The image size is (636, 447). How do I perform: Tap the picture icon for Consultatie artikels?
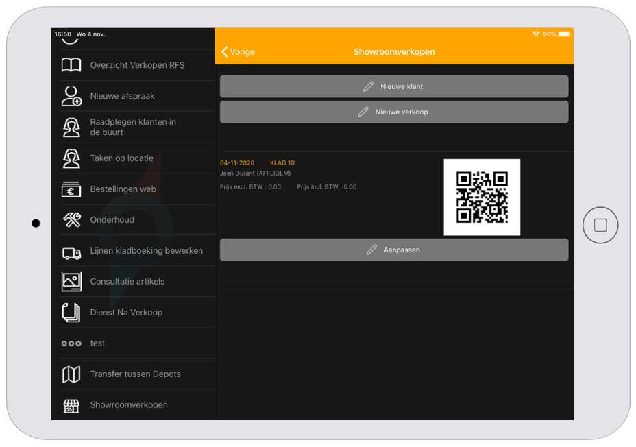coord(71,282)
